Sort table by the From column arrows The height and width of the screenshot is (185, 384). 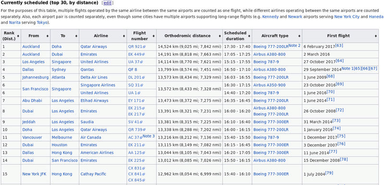pyautogui.click(x=48, y=36)
